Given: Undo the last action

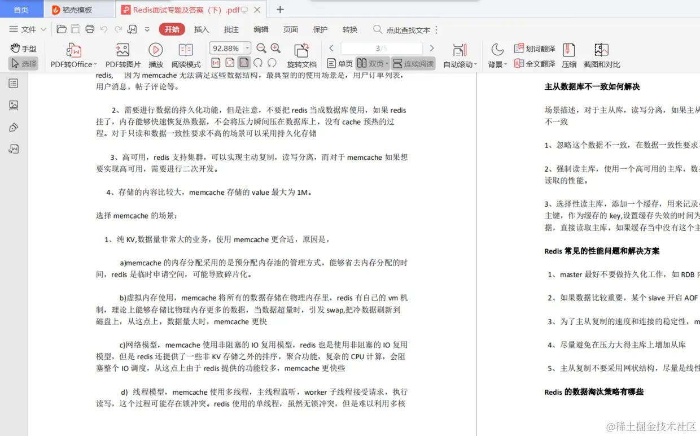Looking at the screenshot, I should [104, 29].
